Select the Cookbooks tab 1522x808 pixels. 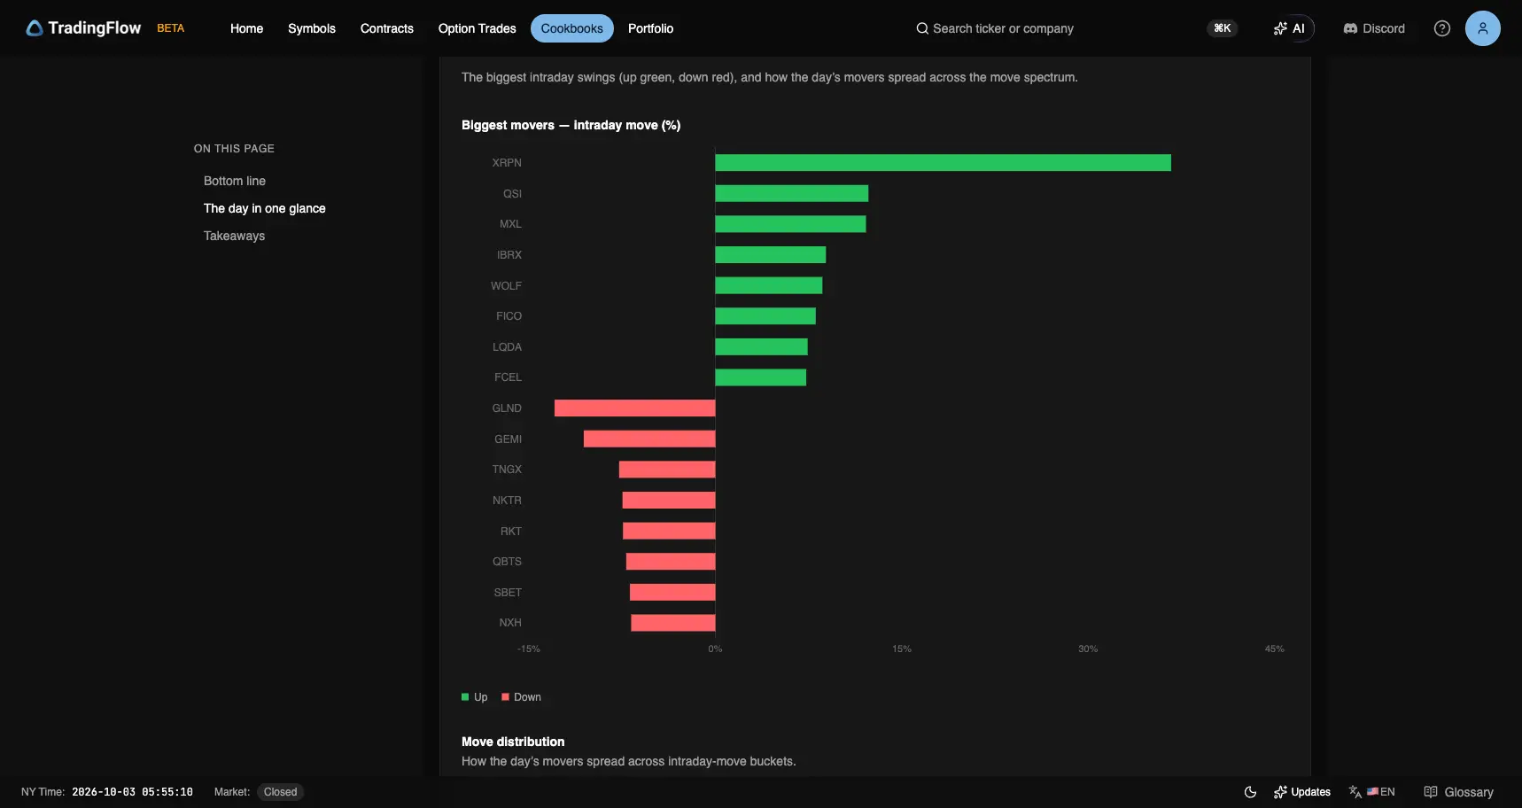pyautogui.click(x=572, y=28)
